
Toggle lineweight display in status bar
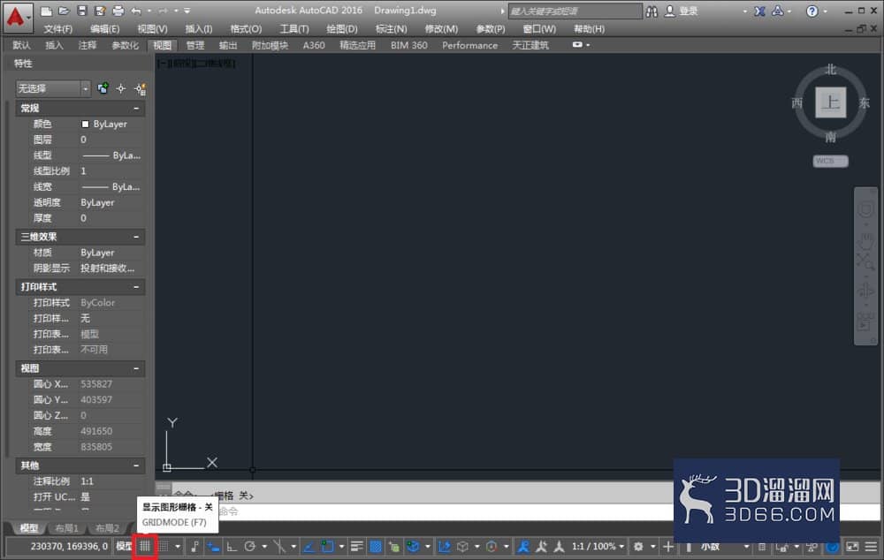(x=357, y=547)
